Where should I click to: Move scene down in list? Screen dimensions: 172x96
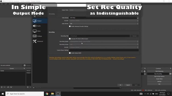[11, 87]
